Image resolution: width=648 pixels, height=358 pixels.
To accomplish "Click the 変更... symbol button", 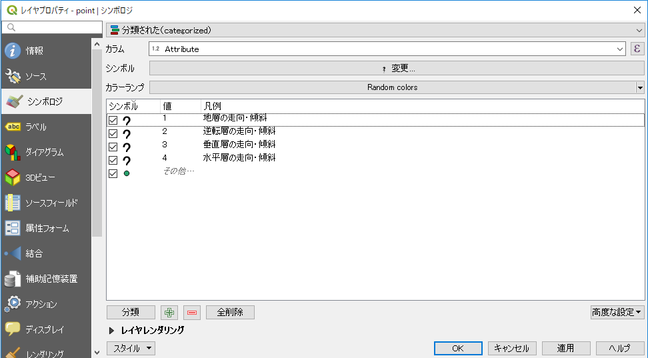I will pyautogui.click(x=397, y=69).
